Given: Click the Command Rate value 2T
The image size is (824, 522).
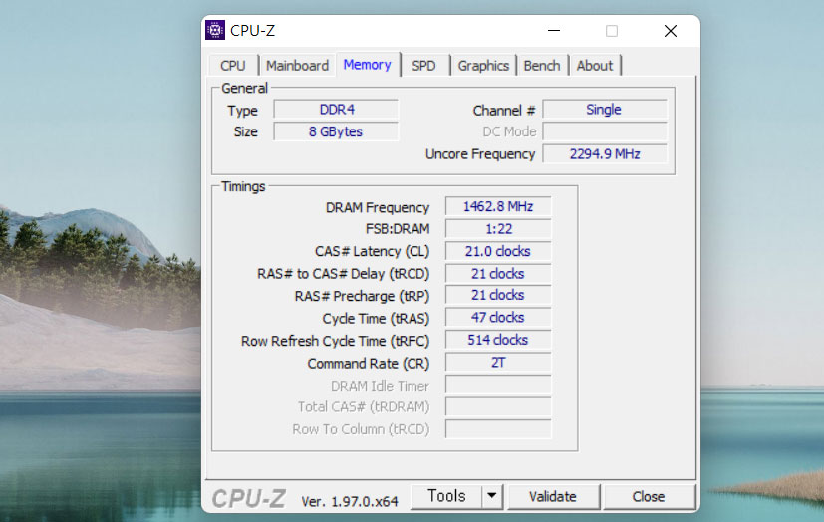Looking at the screenshot, I should (498, 363).
